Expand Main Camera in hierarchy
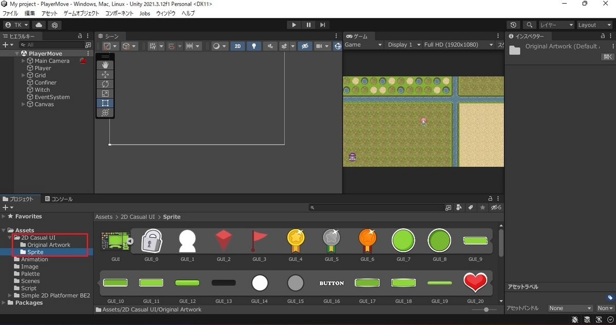 point(23,61)
